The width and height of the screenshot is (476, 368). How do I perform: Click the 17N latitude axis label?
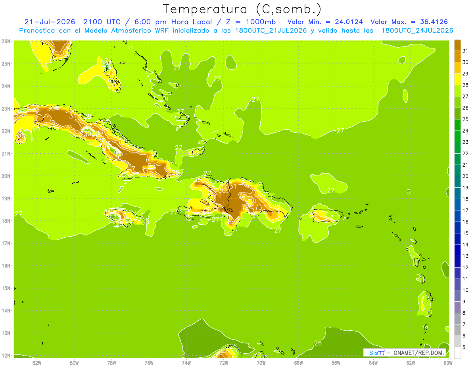(6, 243)
